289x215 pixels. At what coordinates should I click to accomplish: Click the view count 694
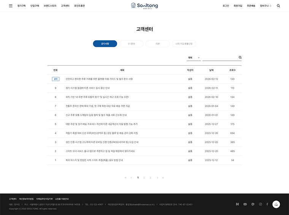232,133
